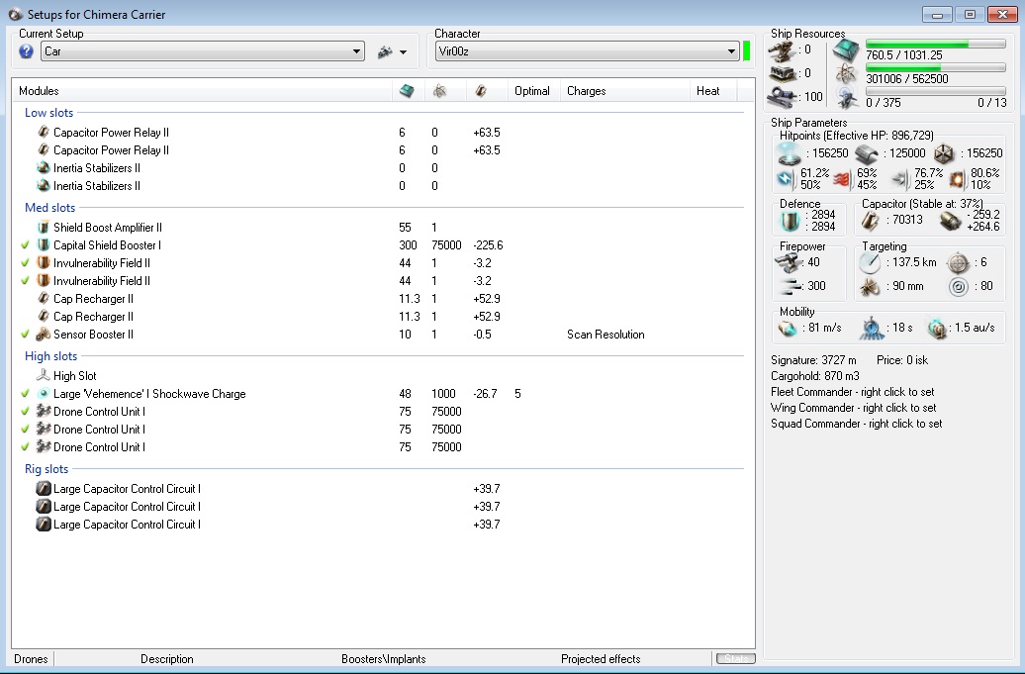The height and width of the screenshot is (674, 1025).
Task: Open the Current Setup dropdown showing Car
Action: (x=203, y=51)
